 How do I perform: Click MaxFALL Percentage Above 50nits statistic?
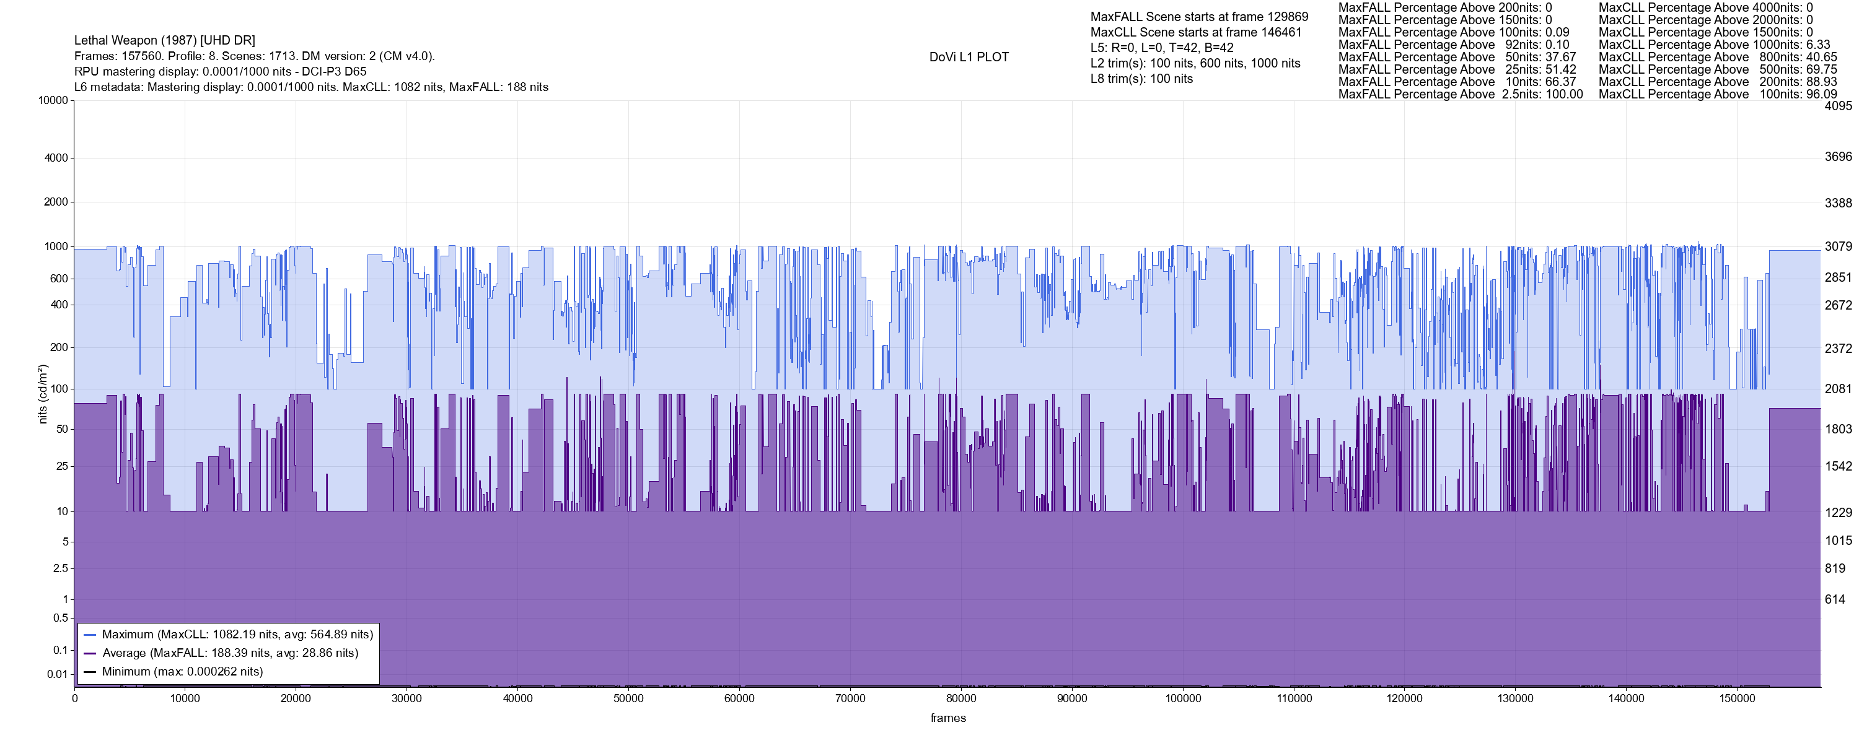click(x=1457, y=57)
